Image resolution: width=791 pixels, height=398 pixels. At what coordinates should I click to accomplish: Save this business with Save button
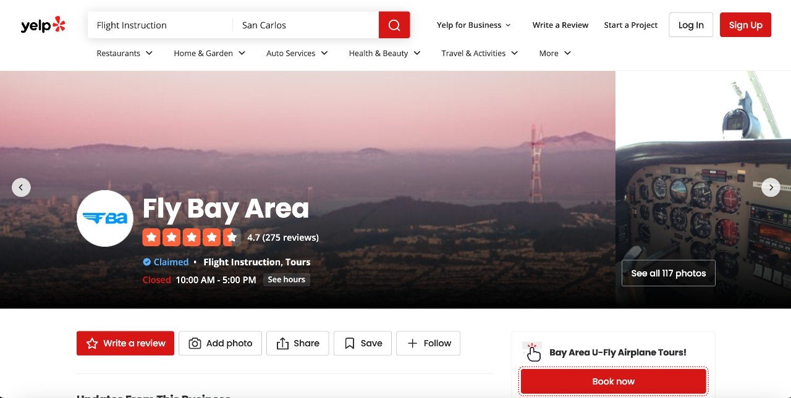(x=363, y=343)
